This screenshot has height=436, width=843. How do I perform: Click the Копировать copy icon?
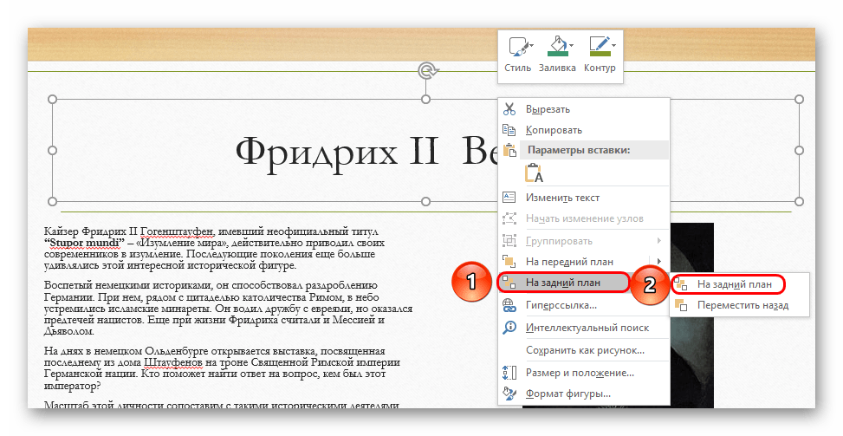point(509,130)
